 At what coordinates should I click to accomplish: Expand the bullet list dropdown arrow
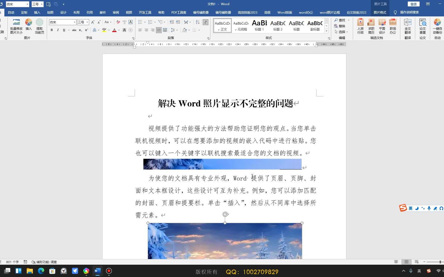tap(145, 22)
